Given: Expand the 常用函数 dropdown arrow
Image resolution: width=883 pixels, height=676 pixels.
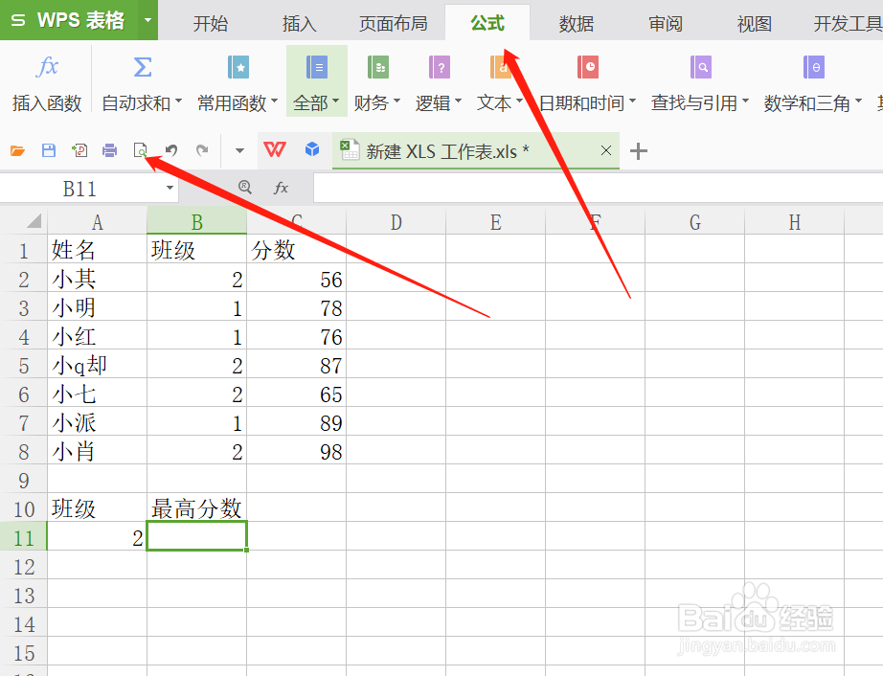Looking at the screenshot, I should [275, 101].
